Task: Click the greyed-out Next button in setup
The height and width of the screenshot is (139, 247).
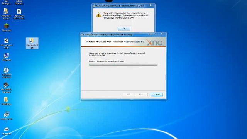Action: pos(141,95)
